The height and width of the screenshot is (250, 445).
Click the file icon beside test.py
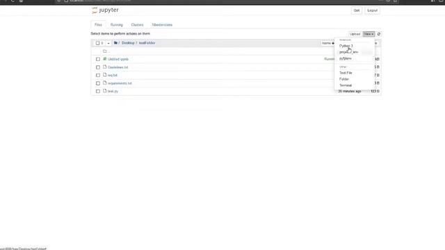[105, 91]
